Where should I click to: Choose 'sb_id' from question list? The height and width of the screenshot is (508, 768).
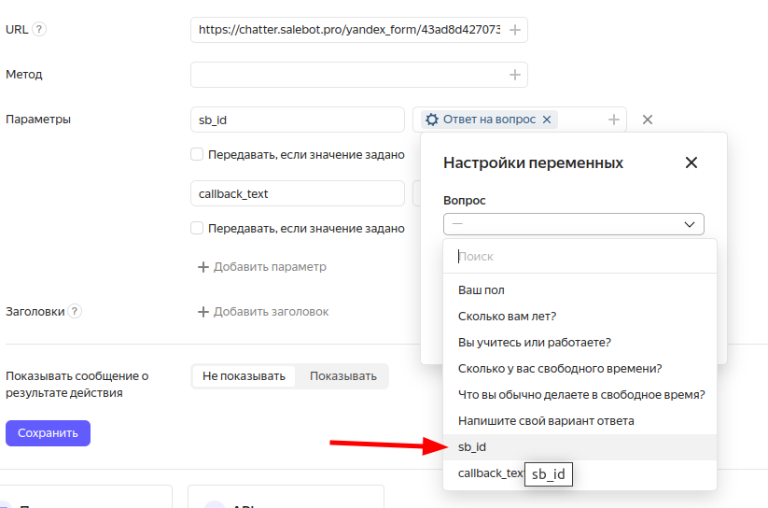[472, 447]
